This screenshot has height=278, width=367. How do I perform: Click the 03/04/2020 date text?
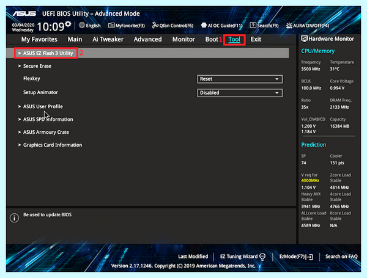click(x=23, y=25)
